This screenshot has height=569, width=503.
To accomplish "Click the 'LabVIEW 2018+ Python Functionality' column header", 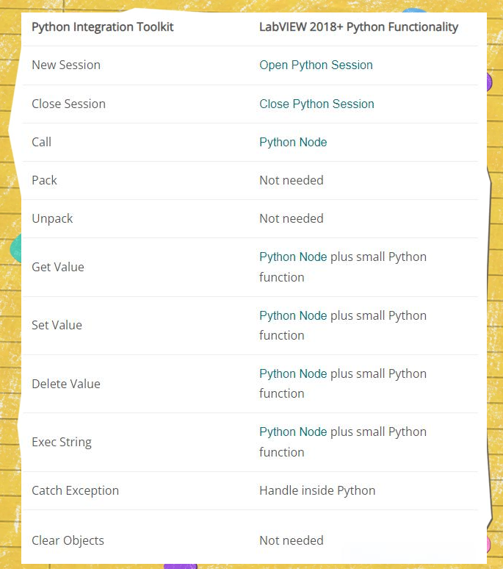I will tap(358, 27).
